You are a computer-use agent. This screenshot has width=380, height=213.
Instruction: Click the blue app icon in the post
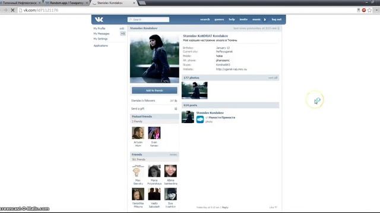point(200,120)
